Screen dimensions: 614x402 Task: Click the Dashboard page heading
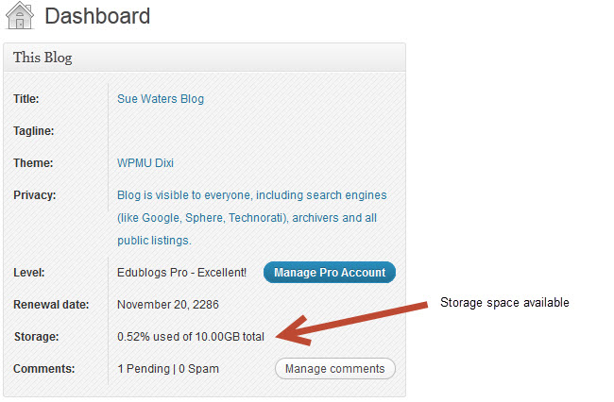coord(97,16)
